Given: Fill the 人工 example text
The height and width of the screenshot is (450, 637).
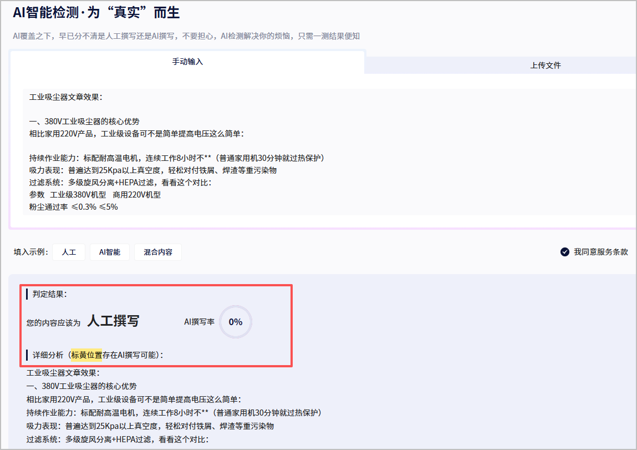Looking at the screenshot, I should tap(69, 252).
